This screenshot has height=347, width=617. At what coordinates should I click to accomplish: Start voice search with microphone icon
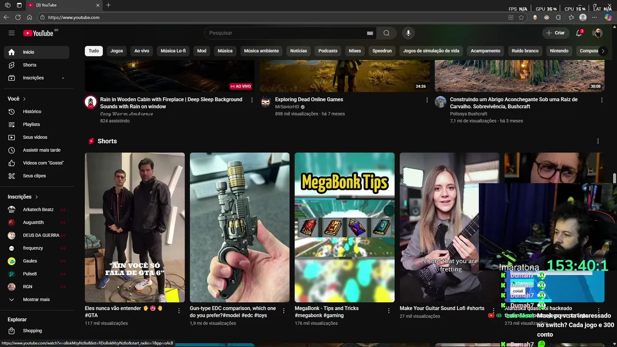(408, 33)
